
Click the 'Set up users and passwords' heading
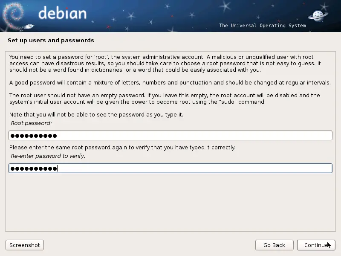(x=51, y=40)
